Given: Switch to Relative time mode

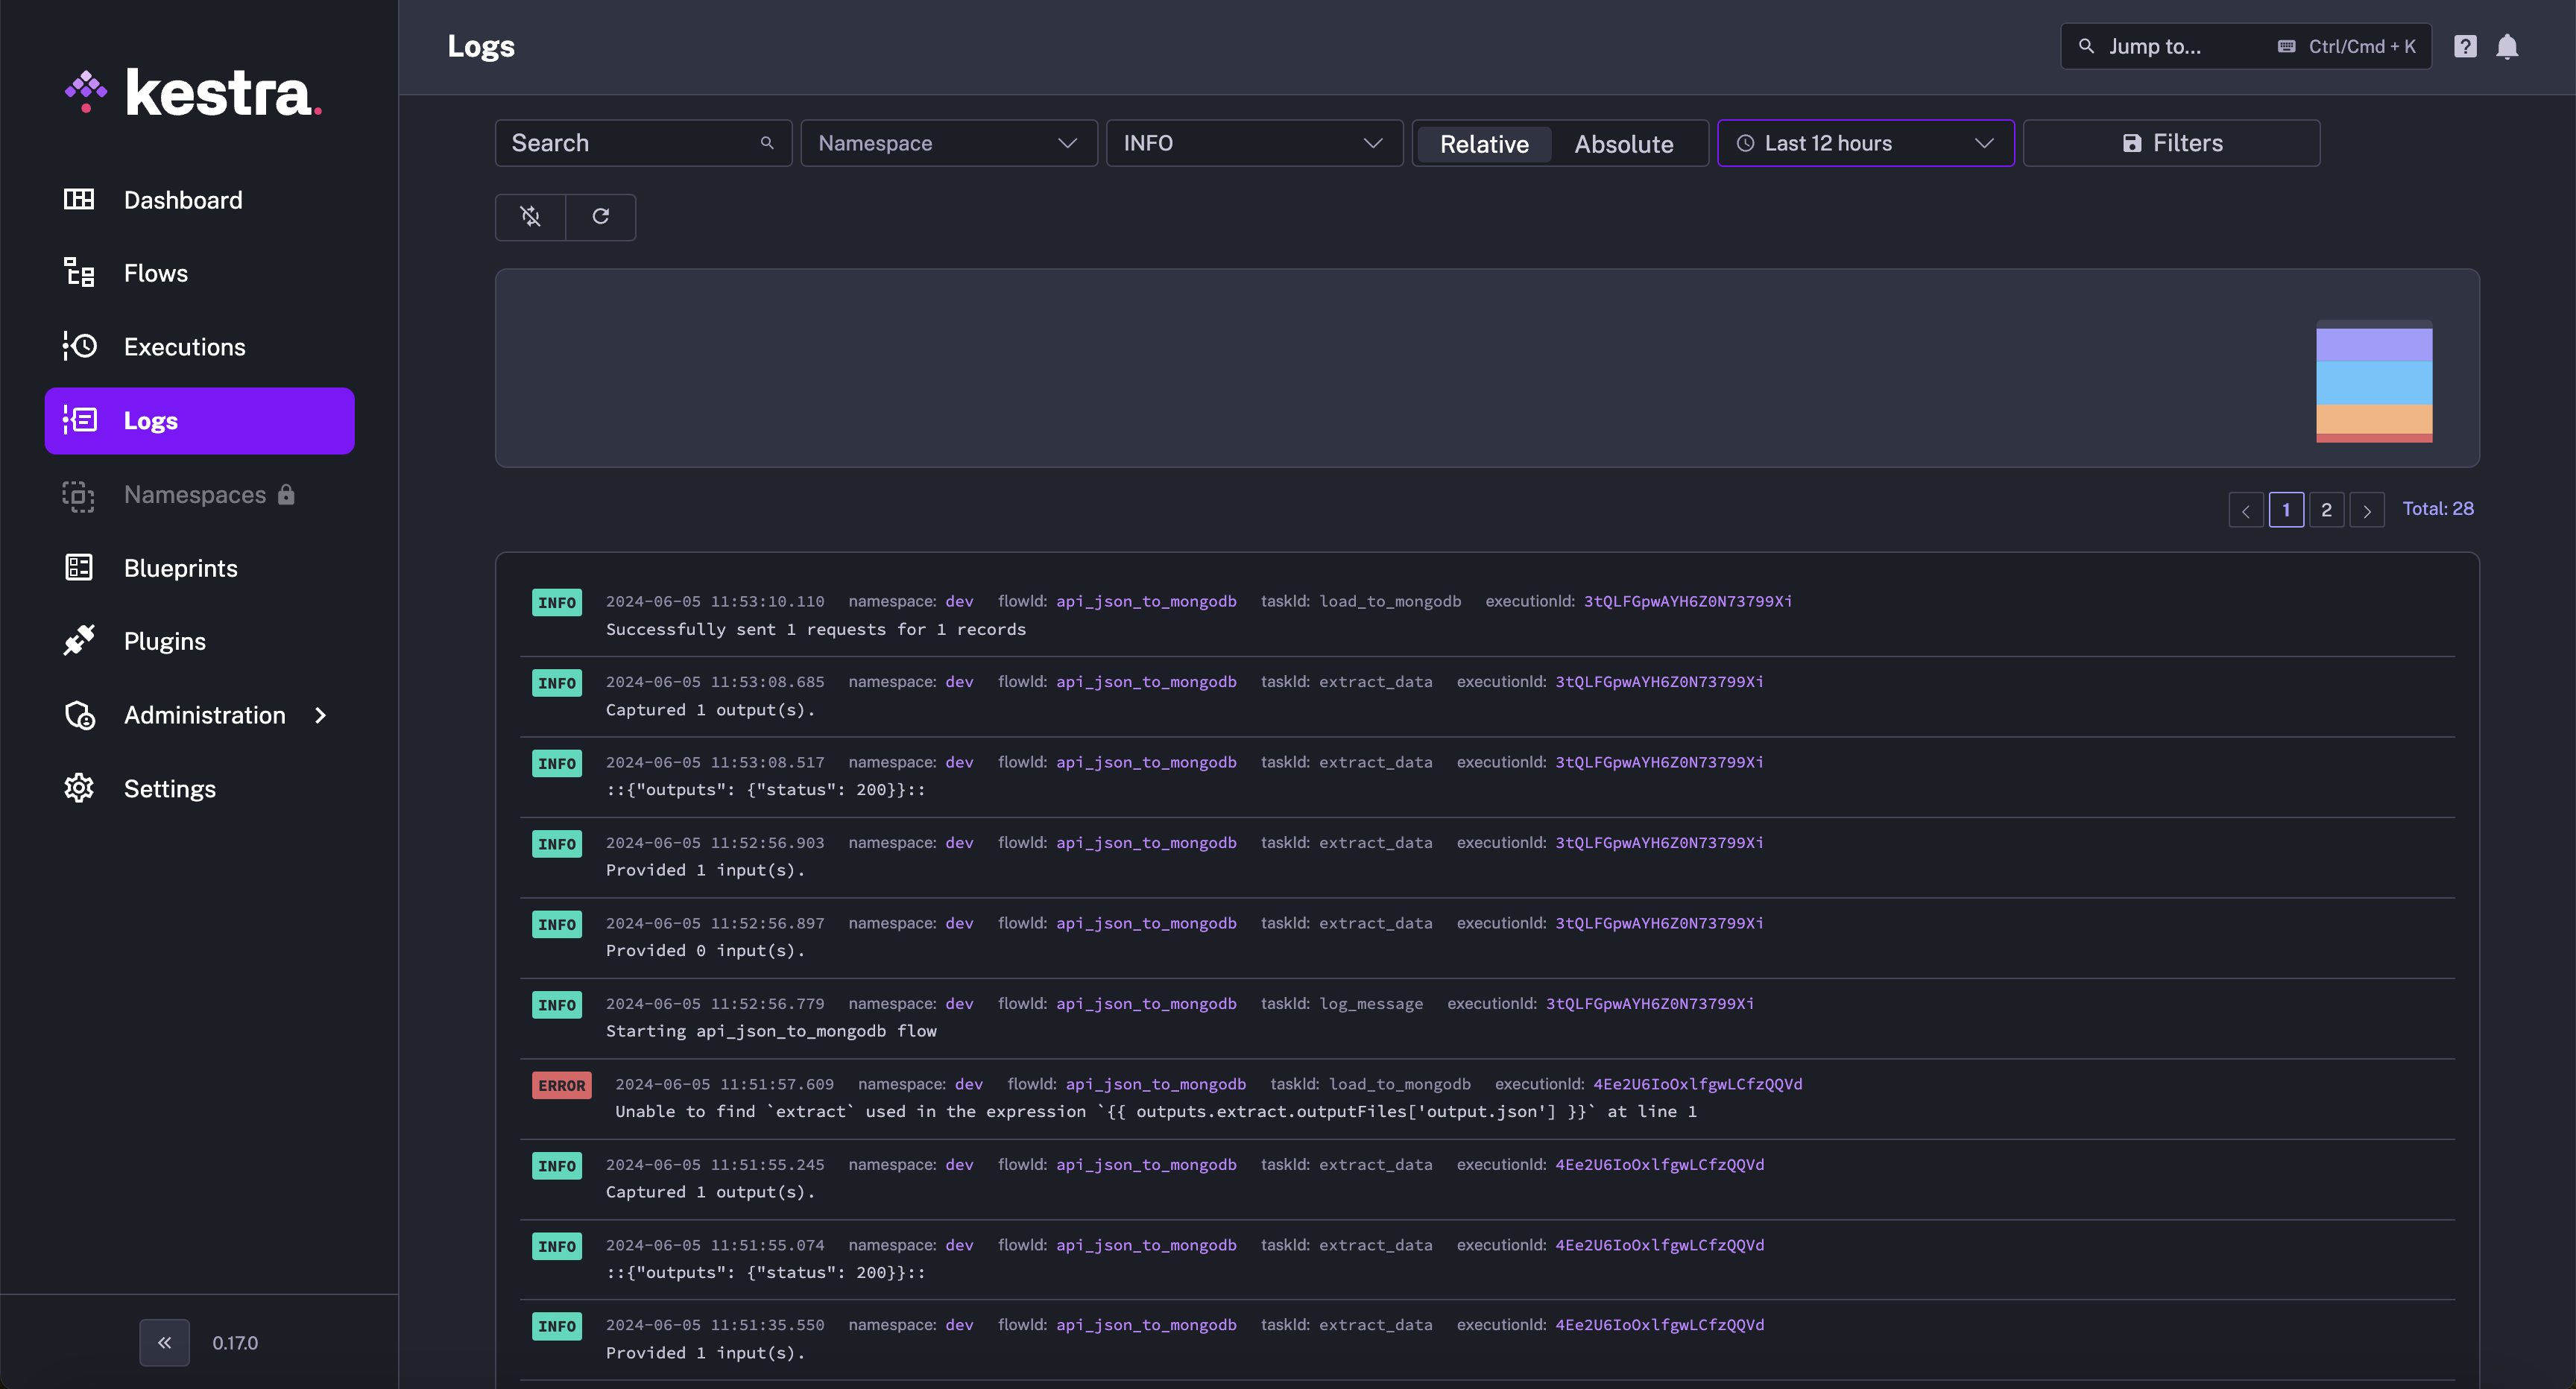Looking at the screenshot, I should (x=1481, y=142).
